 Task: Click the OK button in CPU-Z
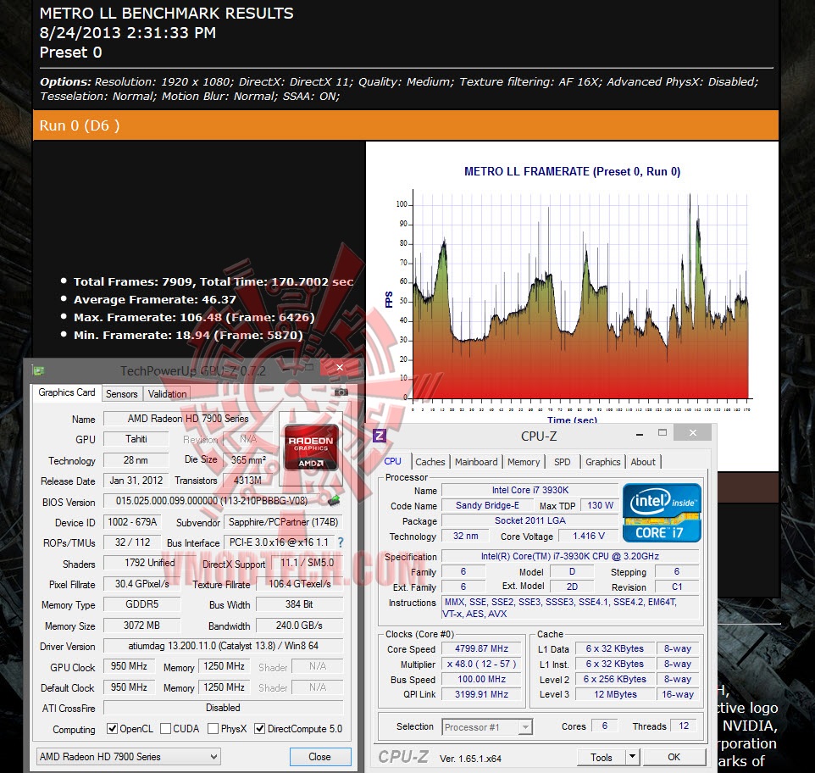coord(674,758)
